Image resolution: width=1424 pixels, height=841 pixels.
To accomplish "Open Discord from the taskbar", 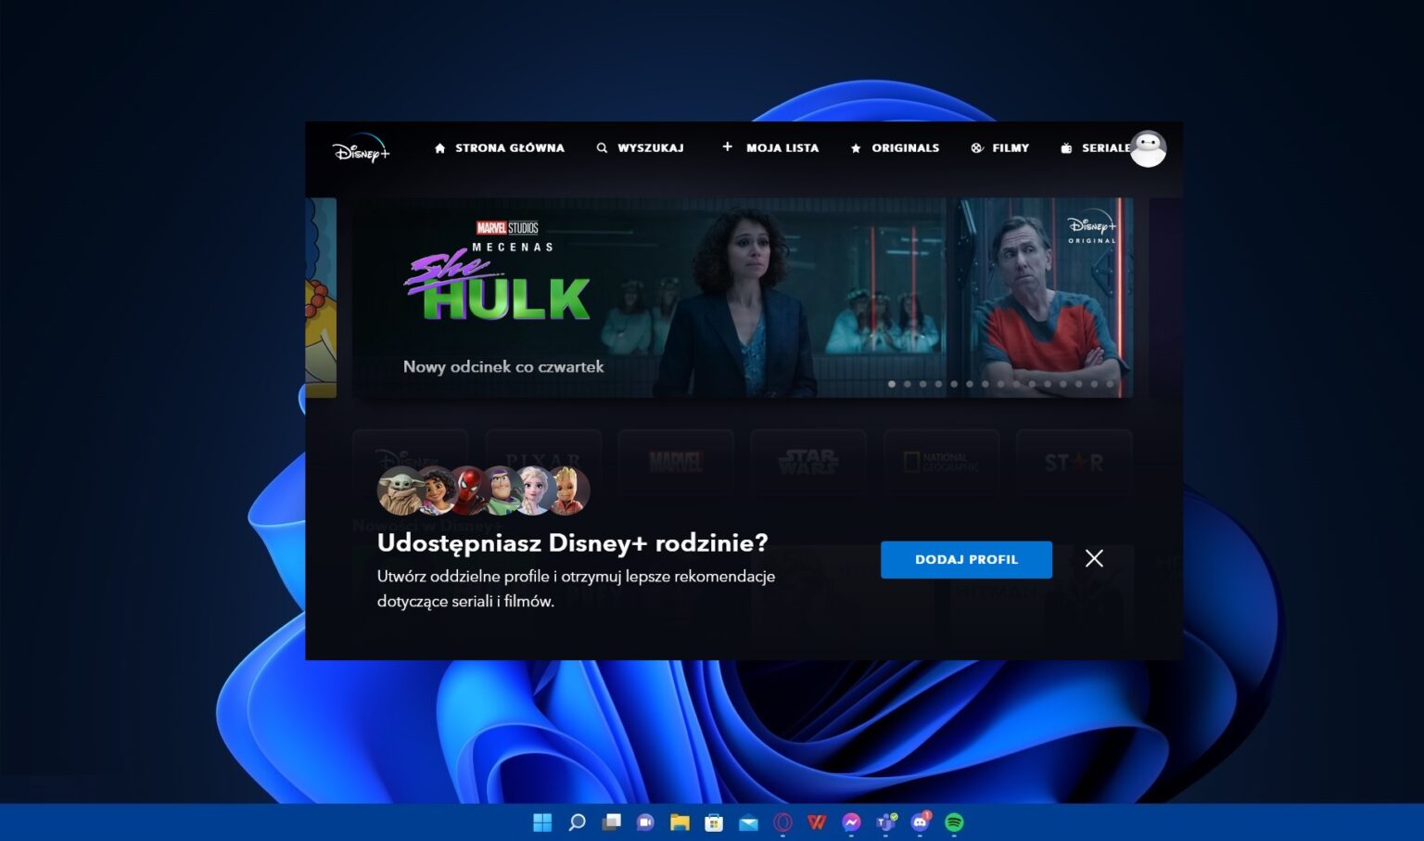I will 920,822.
